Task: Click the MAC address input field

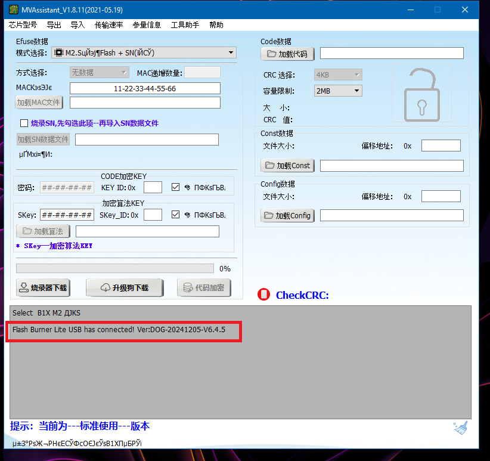Action: (145, 88)
